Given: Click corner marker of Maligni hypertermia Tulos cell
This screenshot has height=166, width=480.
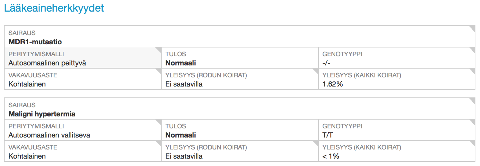Looking at the screenshot, I should [x=316, y=122].
